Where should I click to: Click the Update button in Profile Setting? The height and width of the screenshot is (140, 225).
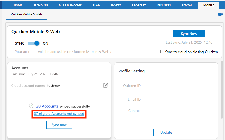[x=166, y=132]
